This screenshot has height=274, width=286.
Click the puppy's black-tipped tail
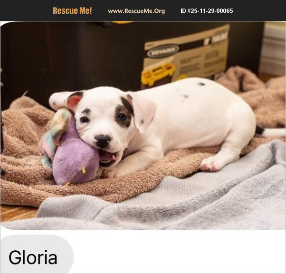[270, 132]
